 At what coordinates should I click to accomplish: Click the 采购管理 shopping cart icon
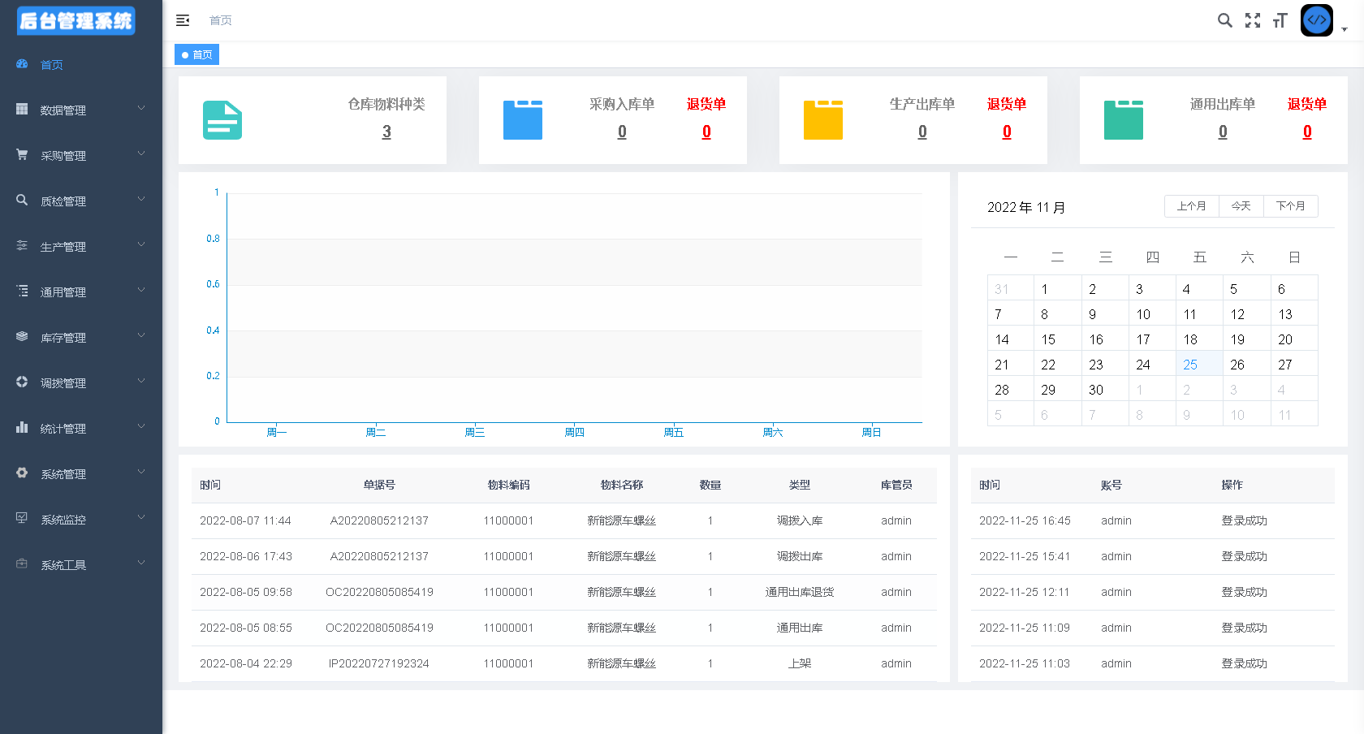tap(22, 154)
